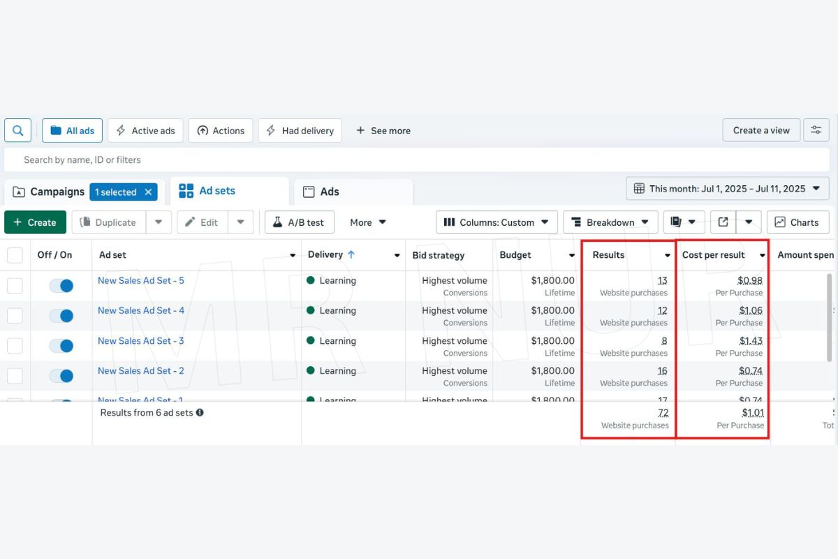
Task: Tick the checkbox for New Sales Ad Set - 4
Action: pyautogui.click(x=15, y=316)
